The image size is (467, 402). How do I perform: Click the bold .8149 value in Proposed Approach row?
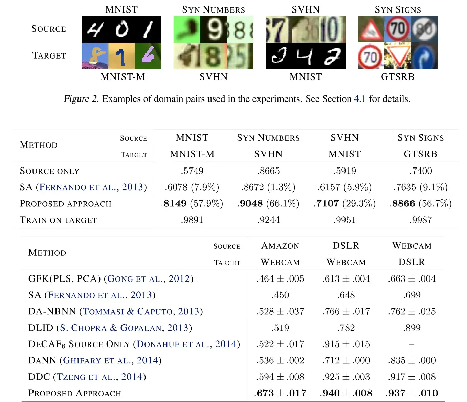174,204
